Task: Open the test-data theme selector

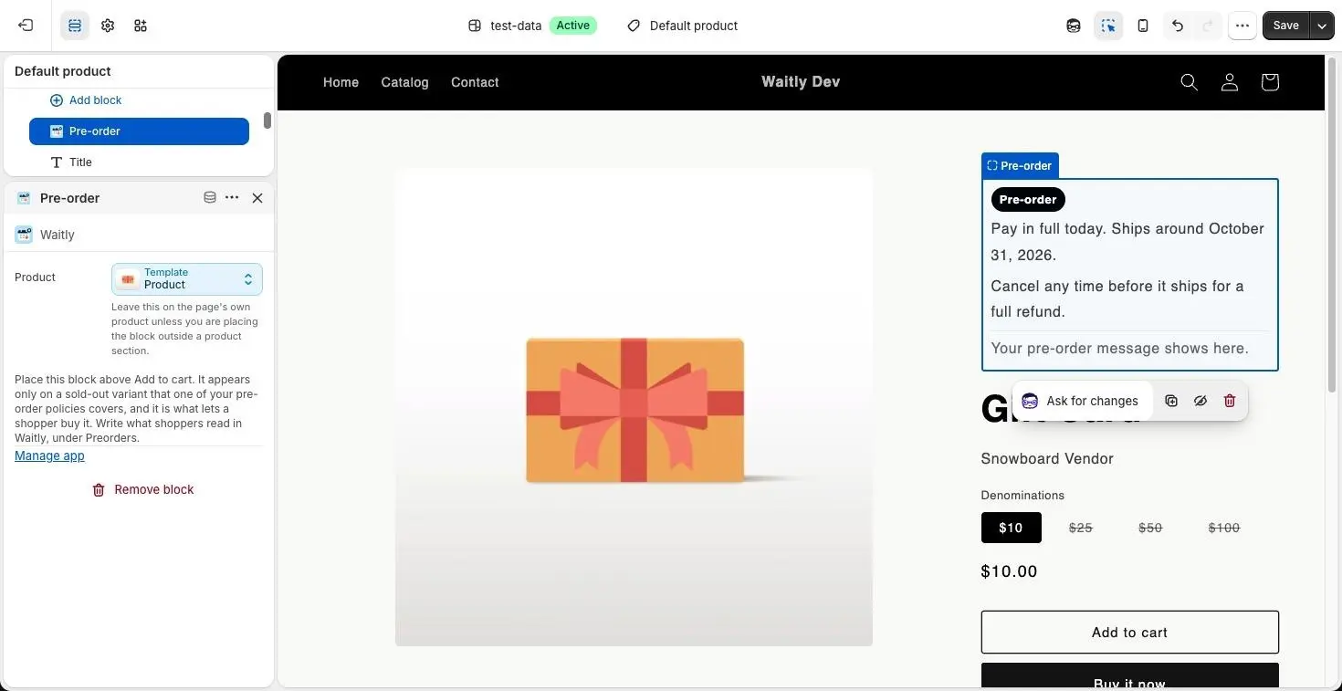Action: pos(531,26)
